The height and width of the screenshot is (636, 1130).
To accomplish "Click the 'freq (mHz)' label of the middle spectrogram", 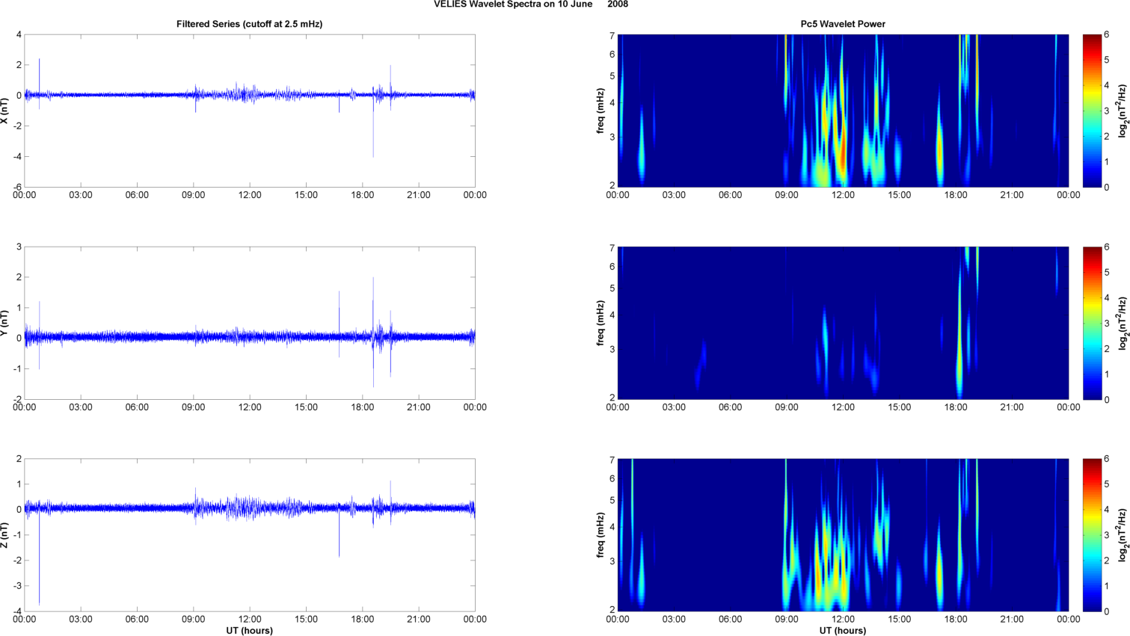I will click(601, 323).
